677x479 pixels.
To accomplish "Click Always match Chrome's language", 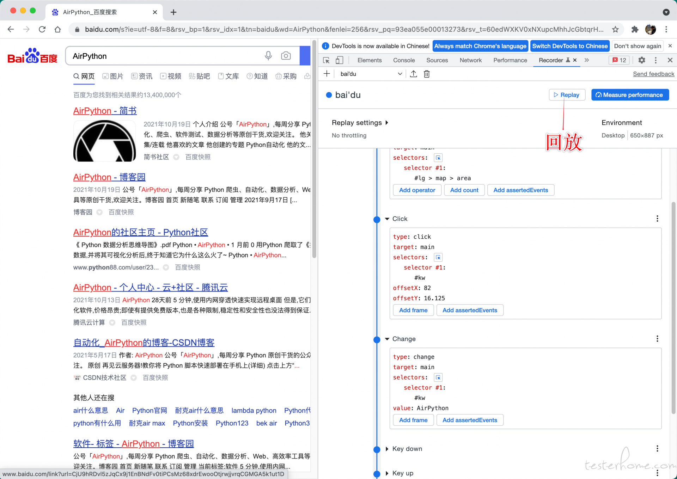I will coord(480,46).
